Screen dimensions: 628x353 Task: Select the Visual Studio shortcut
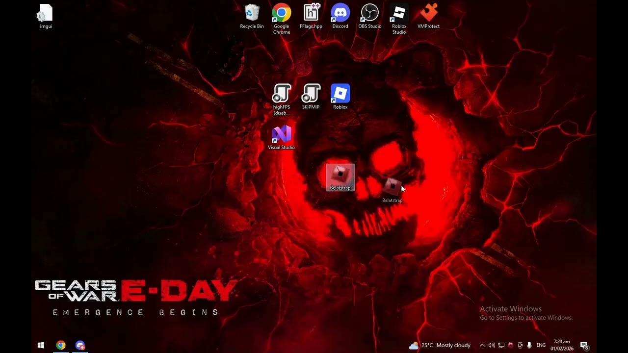click(281, 137)
